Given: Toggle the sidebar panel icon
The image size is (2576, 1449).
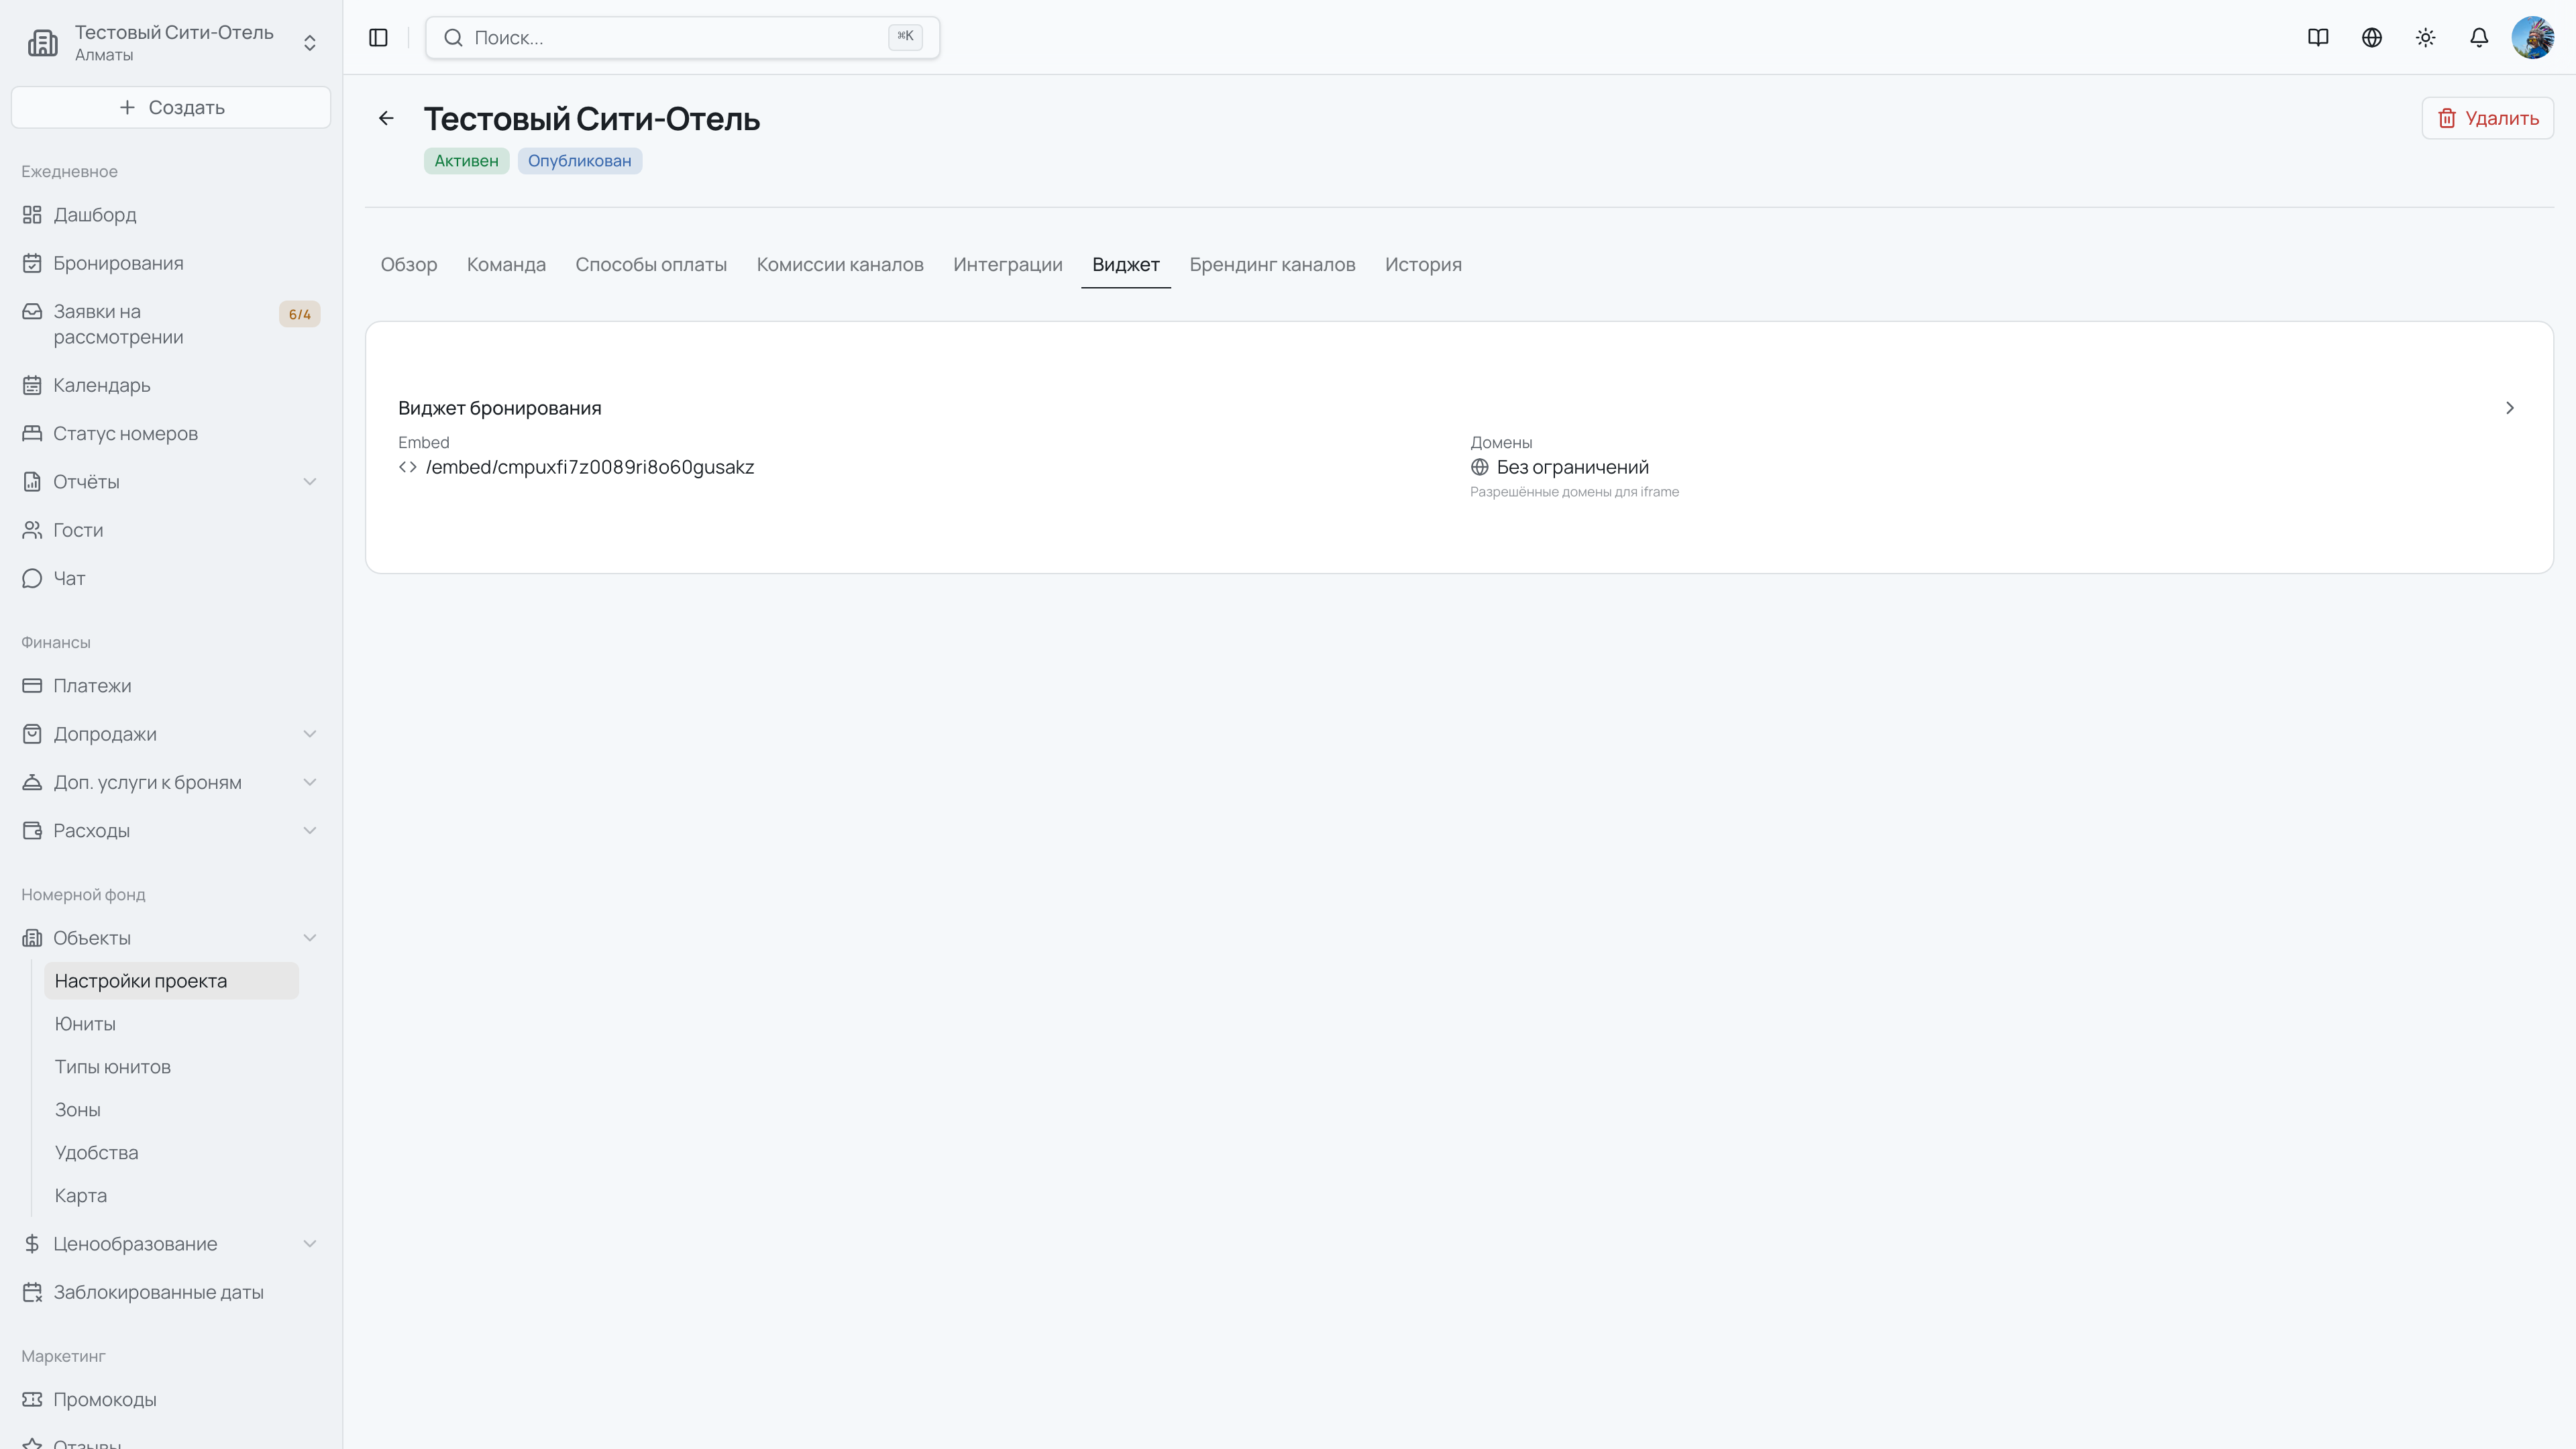Looking at the screenshot, I should [378, 37].
